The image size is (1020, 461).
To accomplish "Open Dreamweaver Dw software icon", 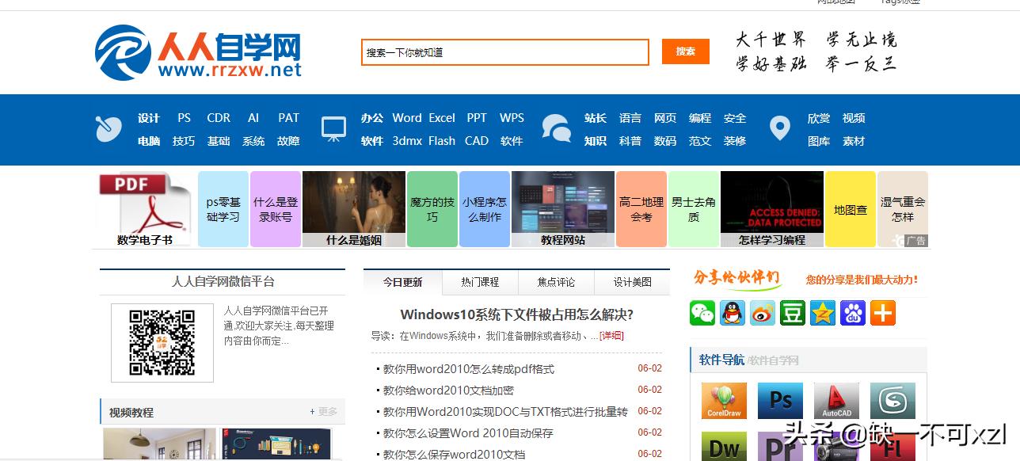I will (x=724, y=447).
